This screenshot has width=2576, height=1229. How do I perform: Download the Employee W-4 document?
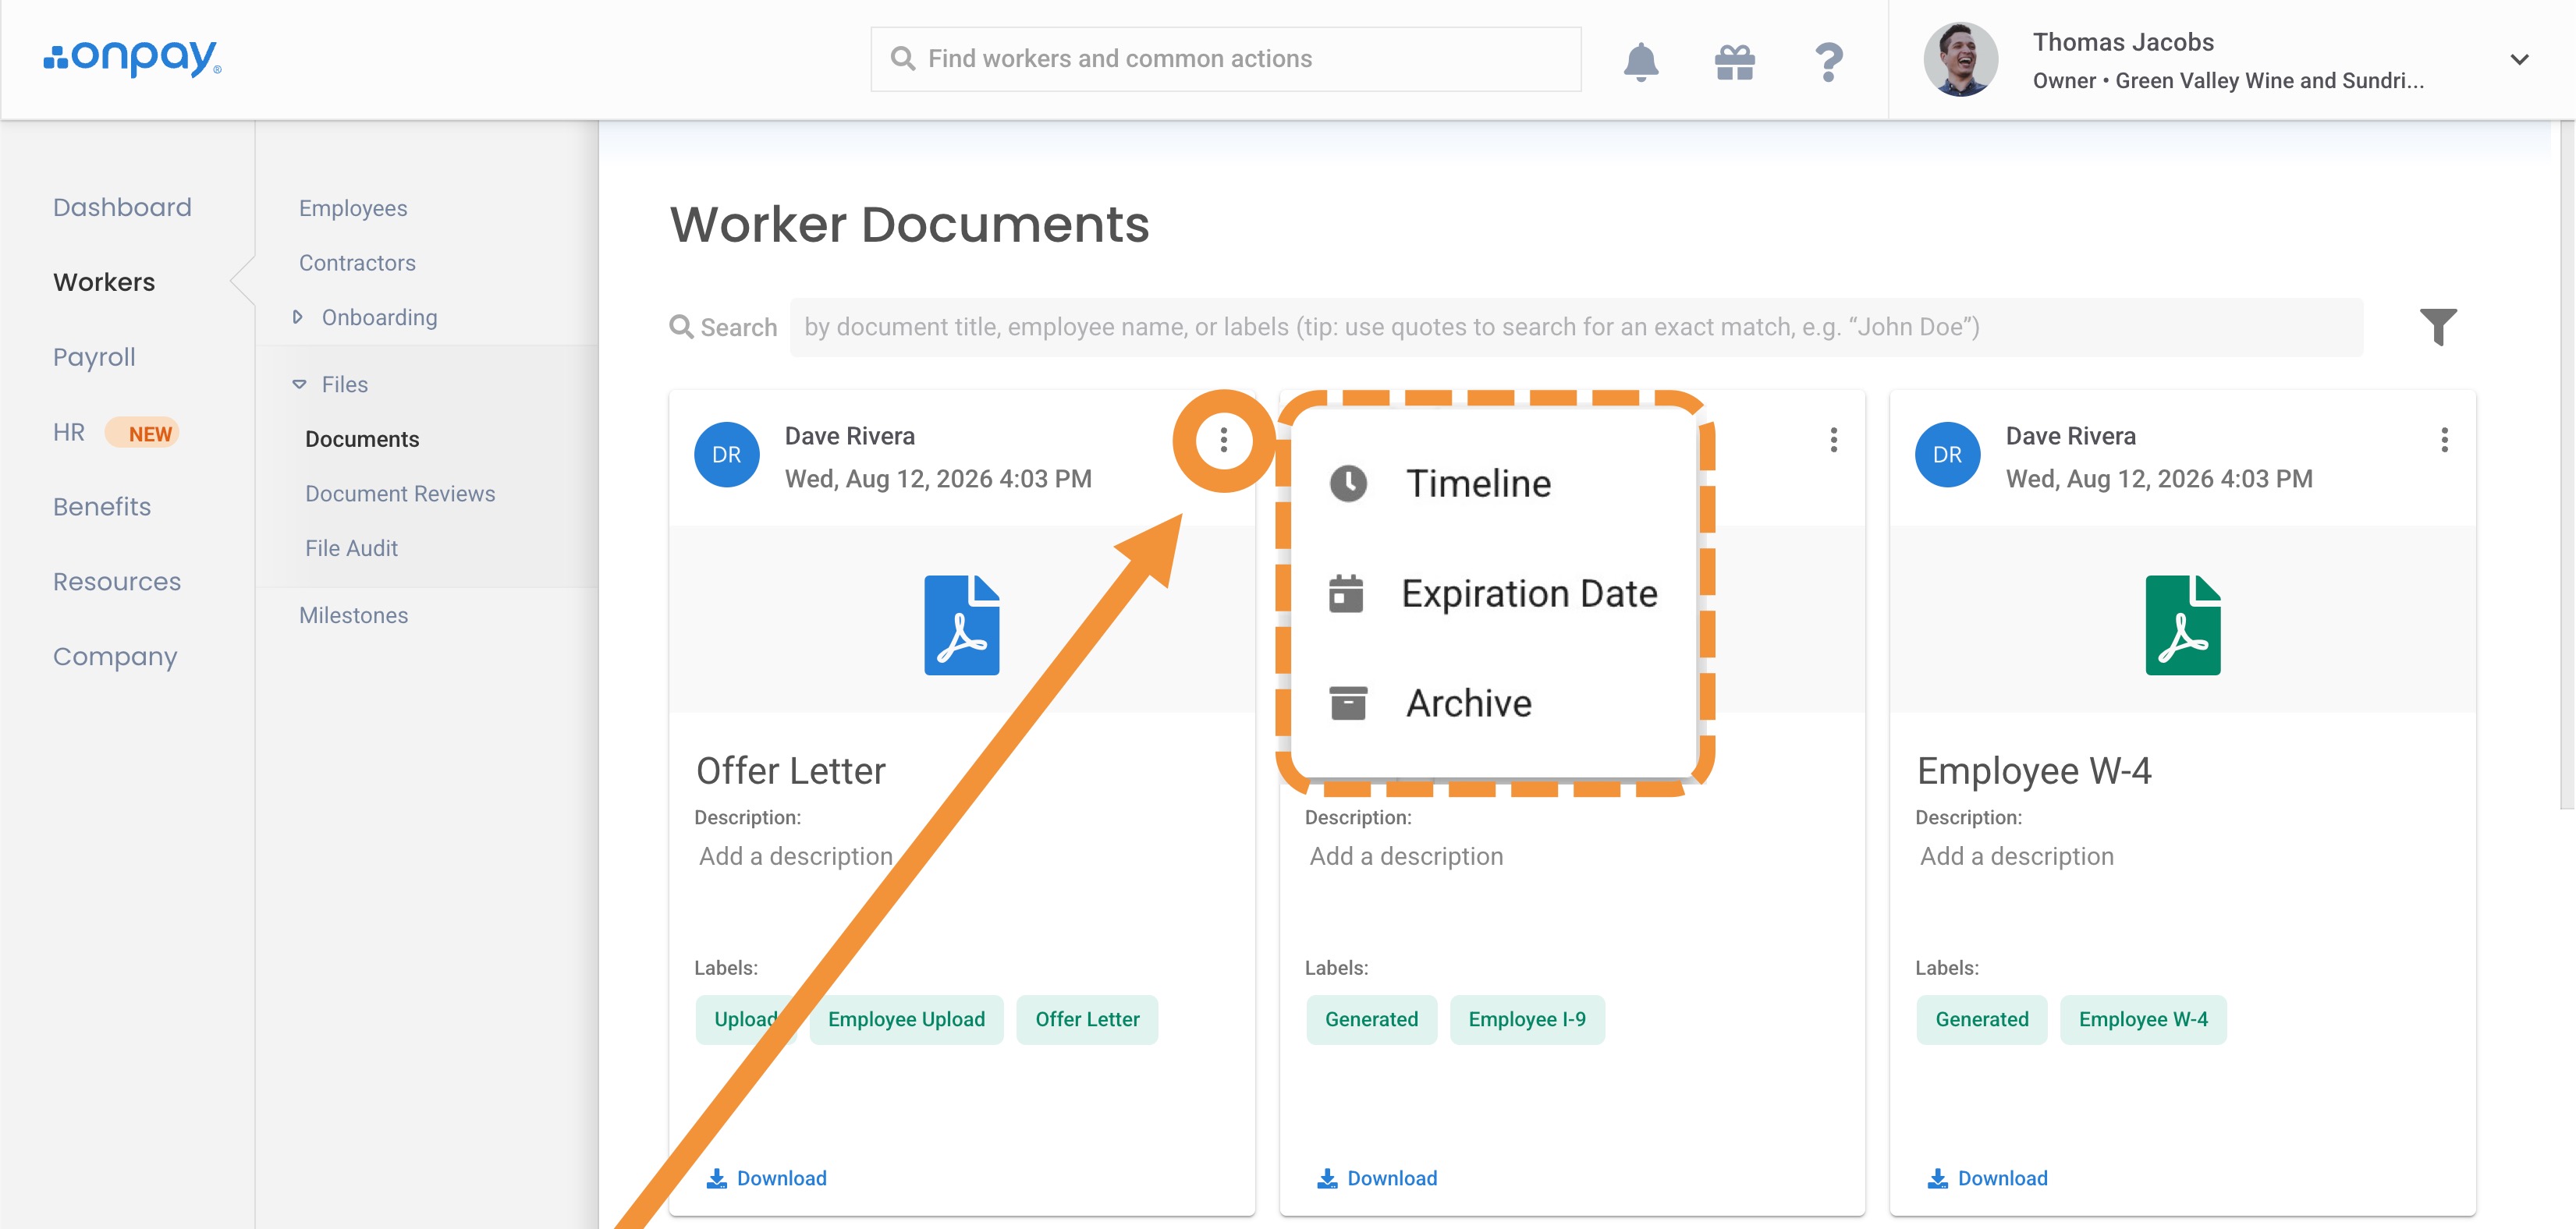point(1986,1179)
